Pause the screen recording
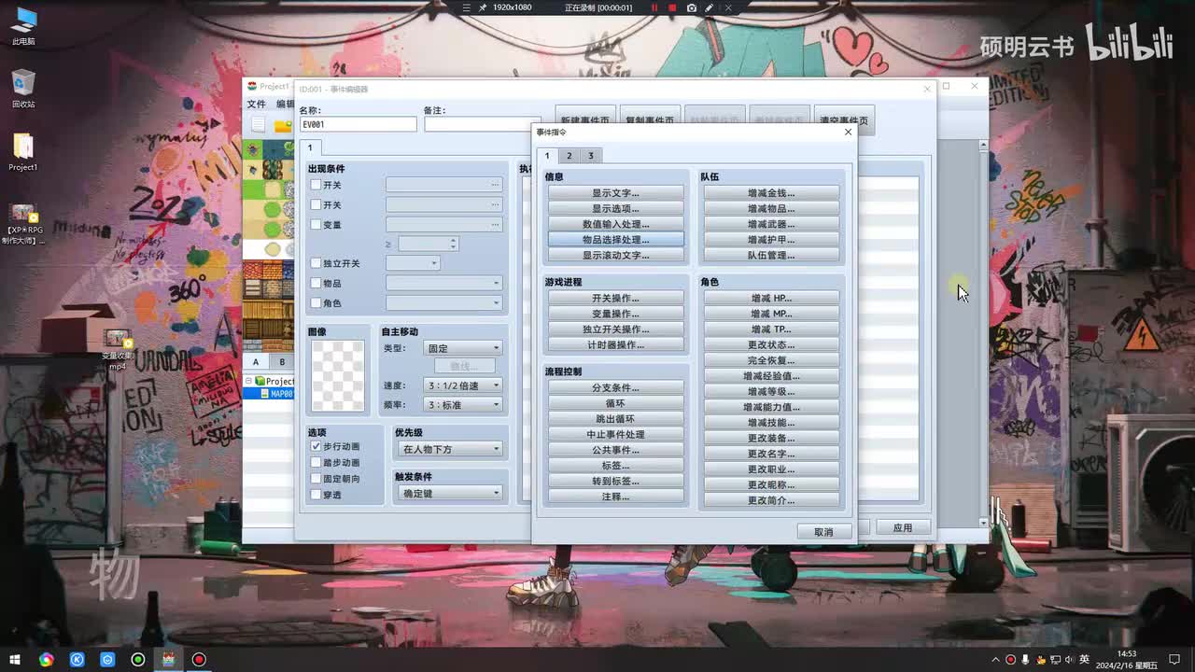Screen dimensions: 1195x672 point(654,7)
